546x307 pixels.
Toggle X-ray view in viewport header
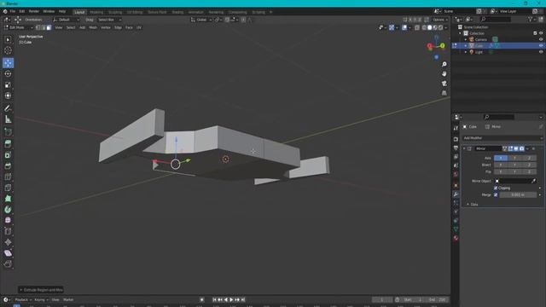tap(417, 27)
